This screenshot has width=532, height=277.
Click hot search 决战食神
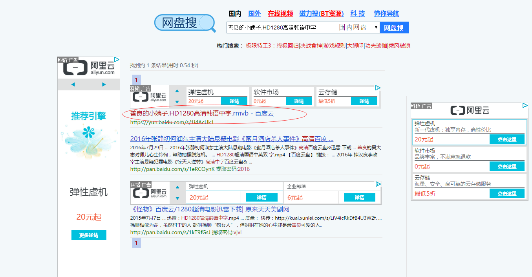(311, 46)
